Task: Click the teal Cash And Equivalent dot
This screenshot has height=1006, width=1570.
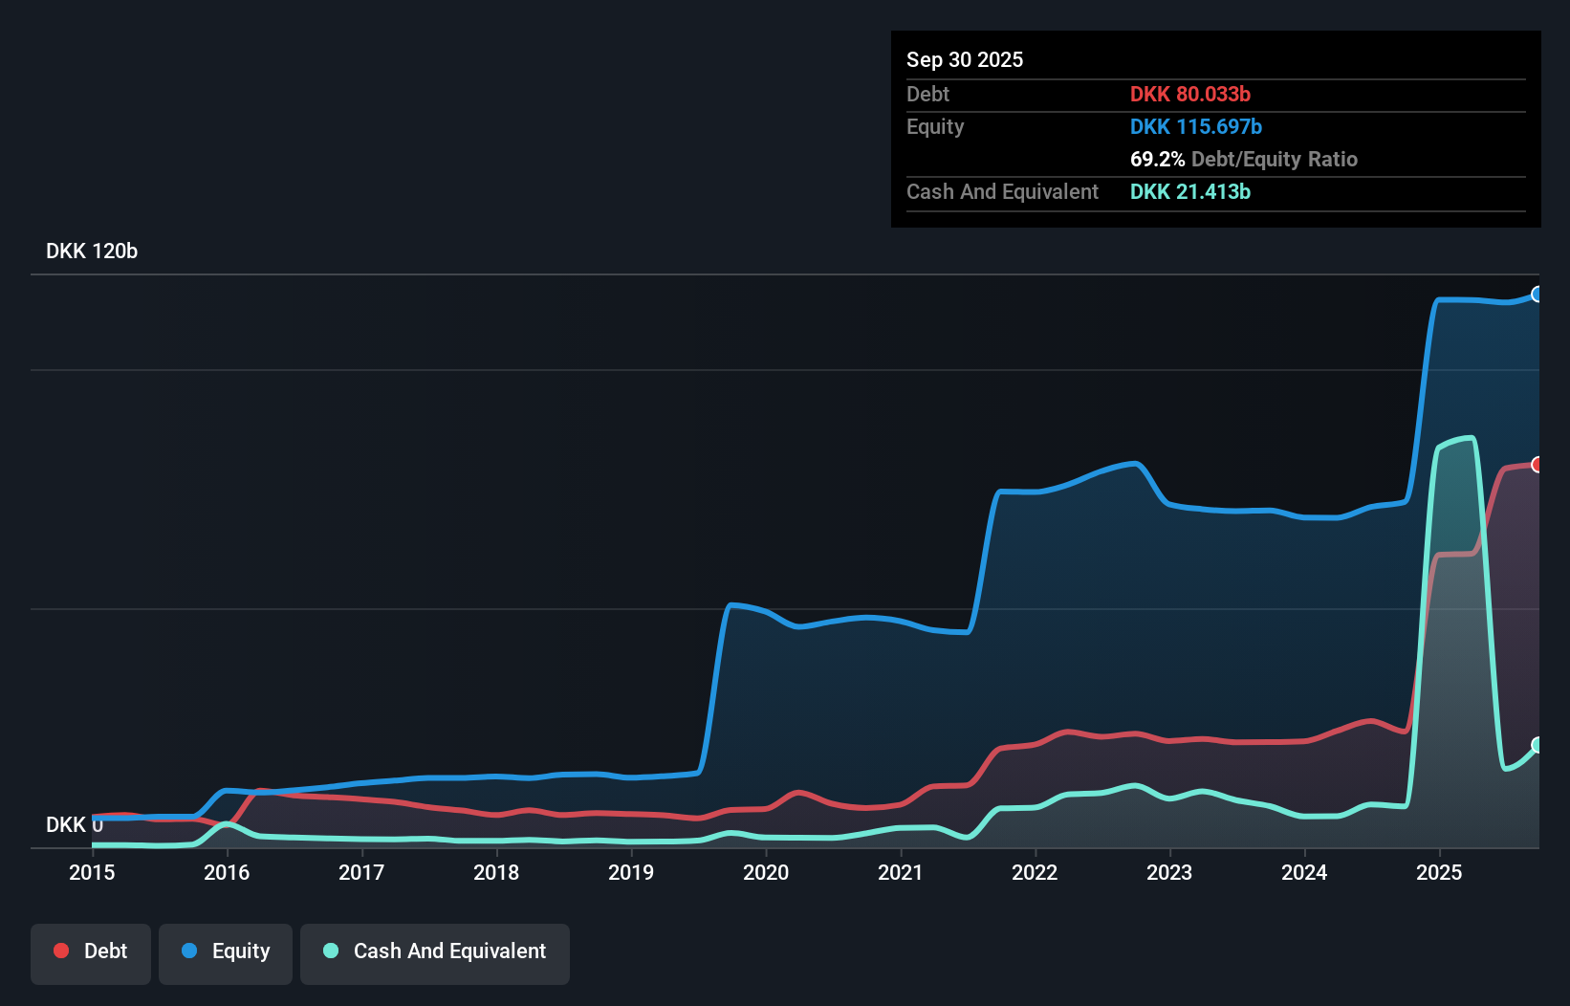Action: 330,951
